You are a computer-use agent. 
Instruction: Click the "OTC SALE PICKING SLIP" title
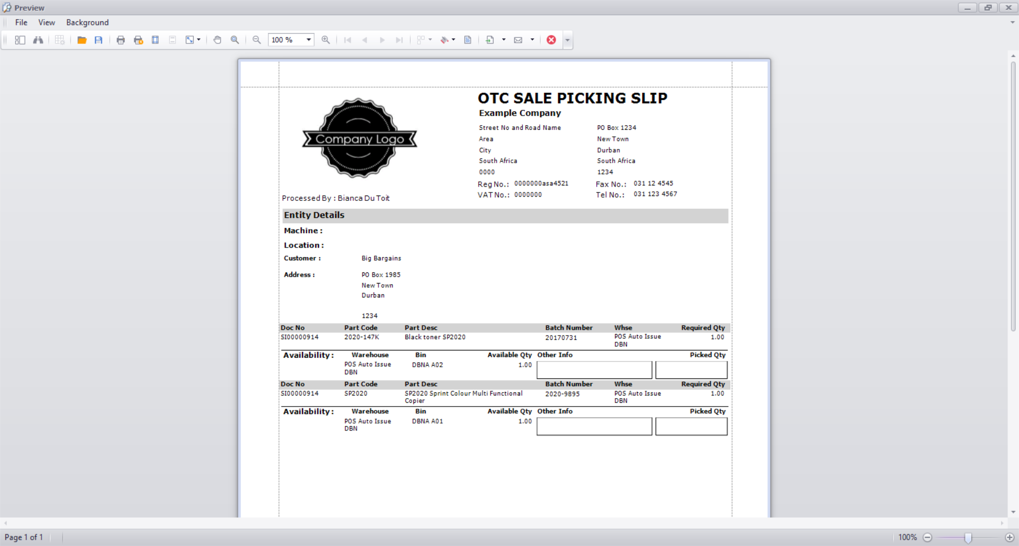573,98
